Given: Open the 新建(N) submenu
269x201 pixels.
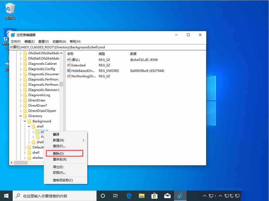Looking at the screenshot, I should pyautogui.click(x=66, y=140).
